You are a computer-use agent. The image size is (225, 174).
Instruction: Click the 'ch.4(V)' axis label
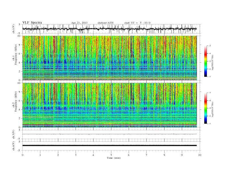[x=14, y=146]
